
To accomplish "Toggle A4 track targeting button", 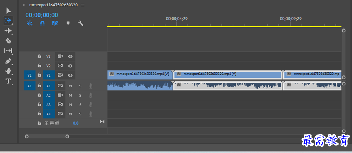I will coord(49,114).
